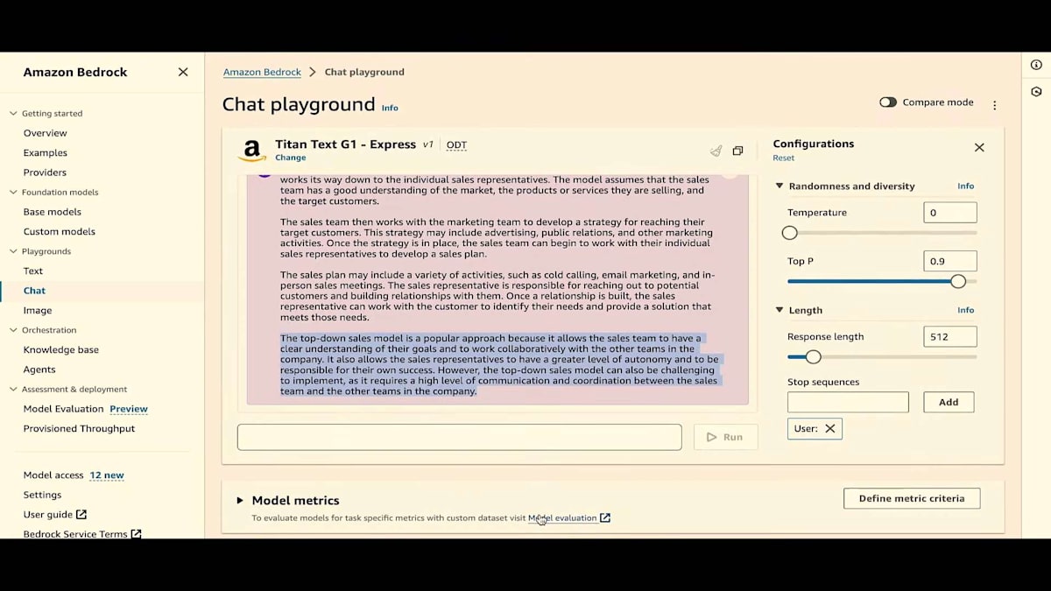
Task: Open Custom models page
Action: coord(60,231)
